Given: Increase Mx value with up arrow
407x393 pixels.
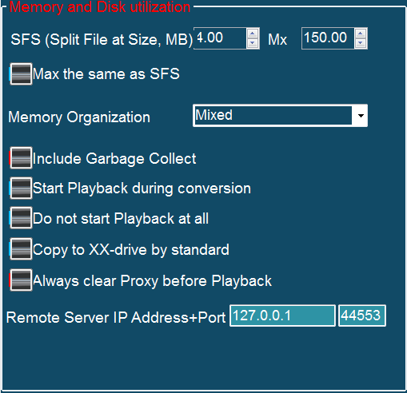Looking at the screenshot, I should point(361,34).
